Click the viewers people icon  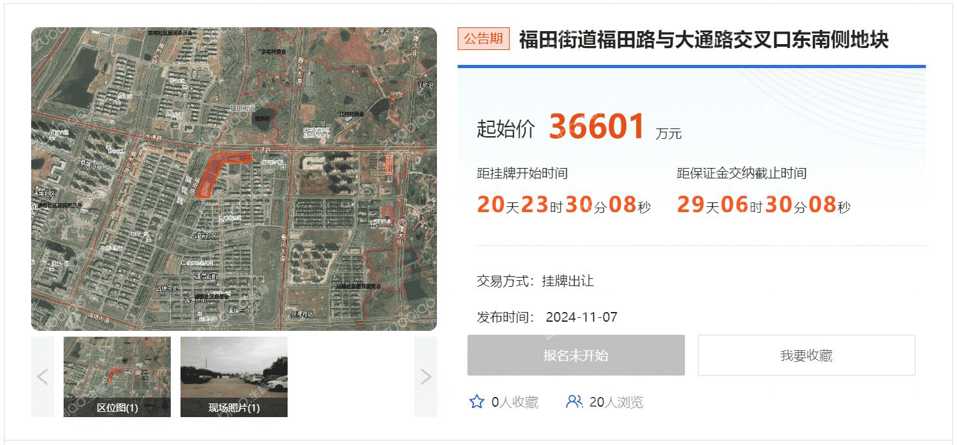point(574,402)
